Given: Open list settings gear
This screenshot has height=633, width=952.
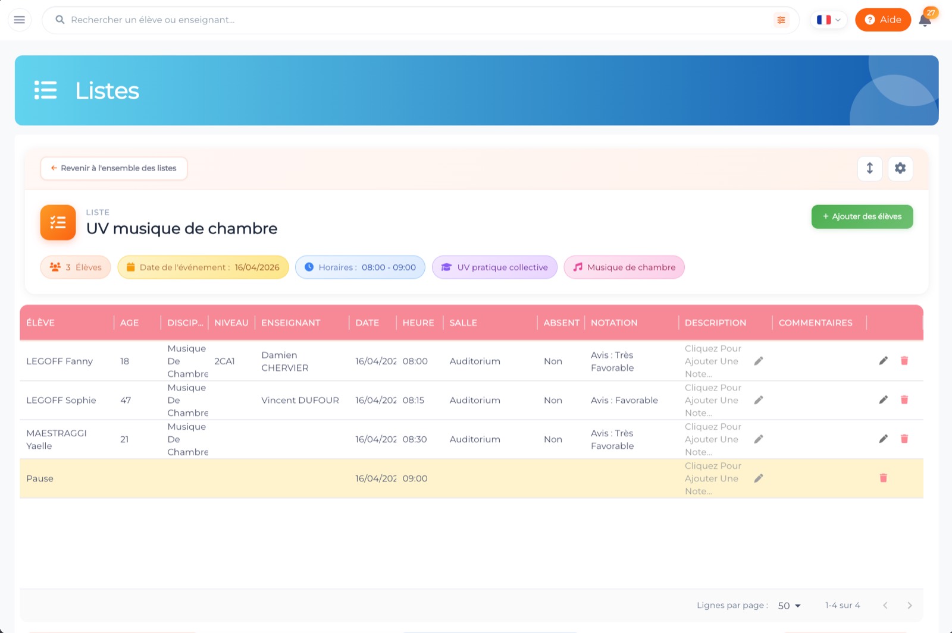Looking at the screenshot, I should (x=900, y=168).
